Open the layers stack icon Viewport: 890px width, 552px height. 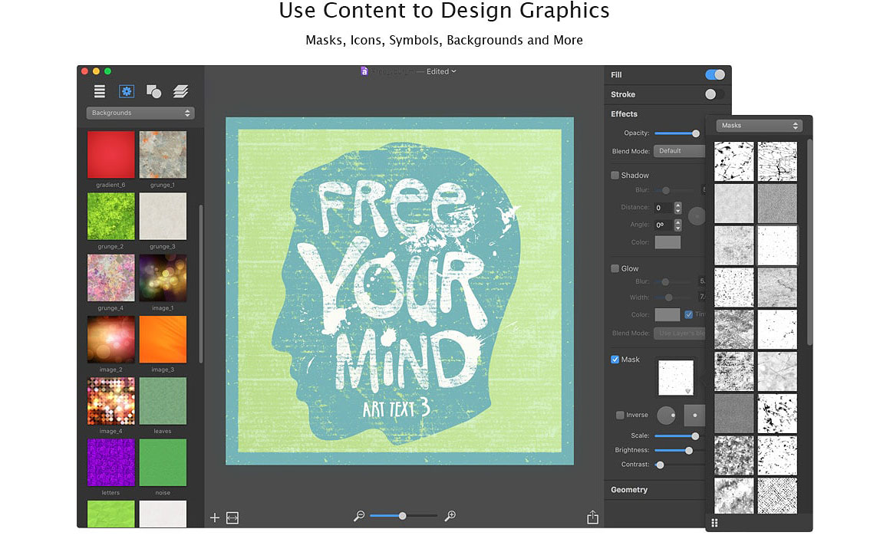pyautogui.click(x=180, y=90)
